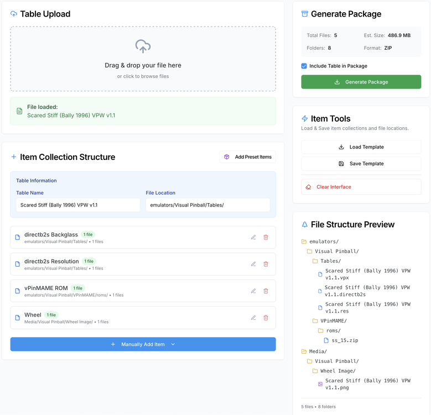Screen dimensions: 431x415
Task: Click 'or click to browse files' text
Action: (143, 76)
